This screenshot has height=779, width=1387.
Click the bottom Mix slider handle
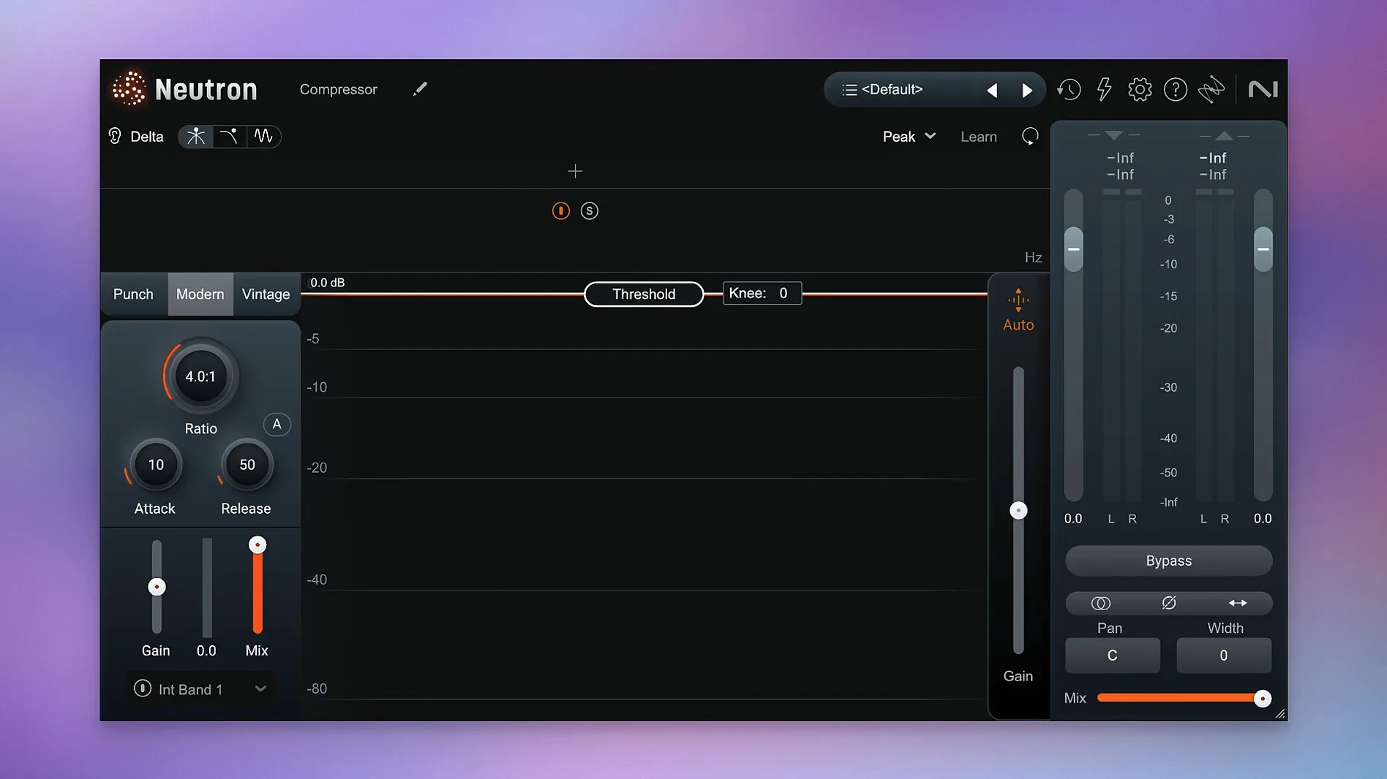click(1262, 699)
